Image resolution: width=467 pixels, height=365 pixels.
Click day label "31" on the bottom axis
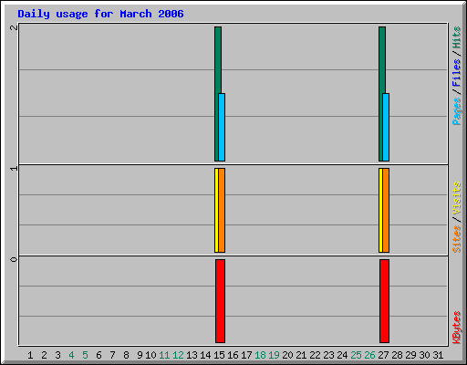(x=438, y=355)
